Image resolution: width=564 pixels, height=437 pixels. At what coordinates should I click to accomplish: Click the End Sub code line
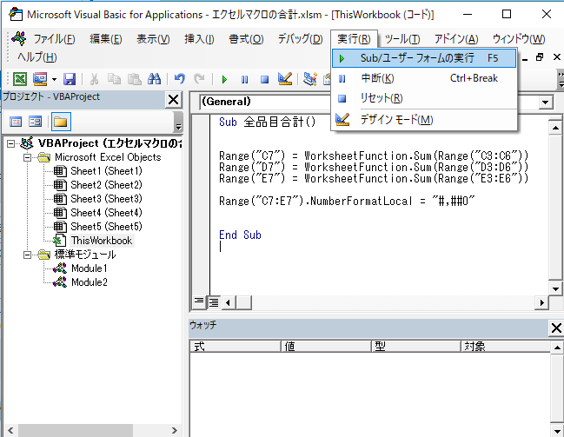(240, 235)
